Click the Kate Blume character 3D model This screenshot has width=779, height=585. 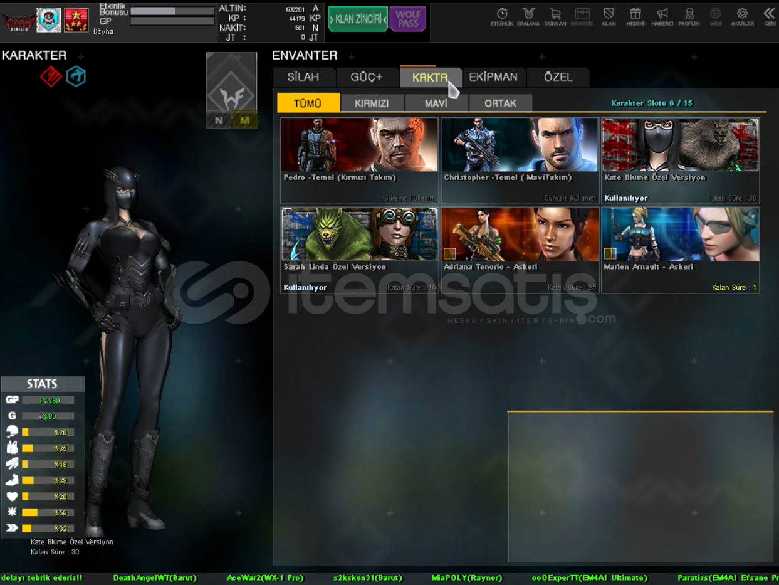[x=125, y=351]
